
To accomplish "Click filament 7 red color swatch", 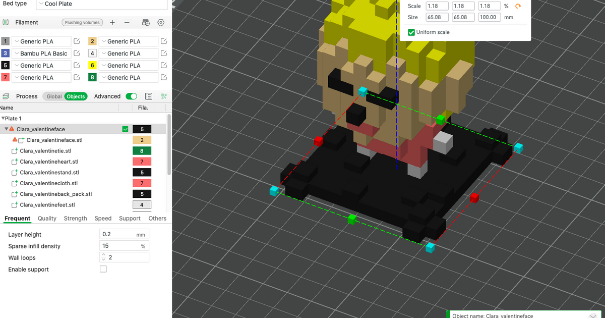I will click(6, 78).
